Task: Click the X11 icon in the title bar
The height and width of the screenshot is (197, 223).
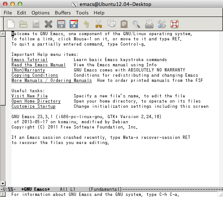Action: (x=74, y=4)
